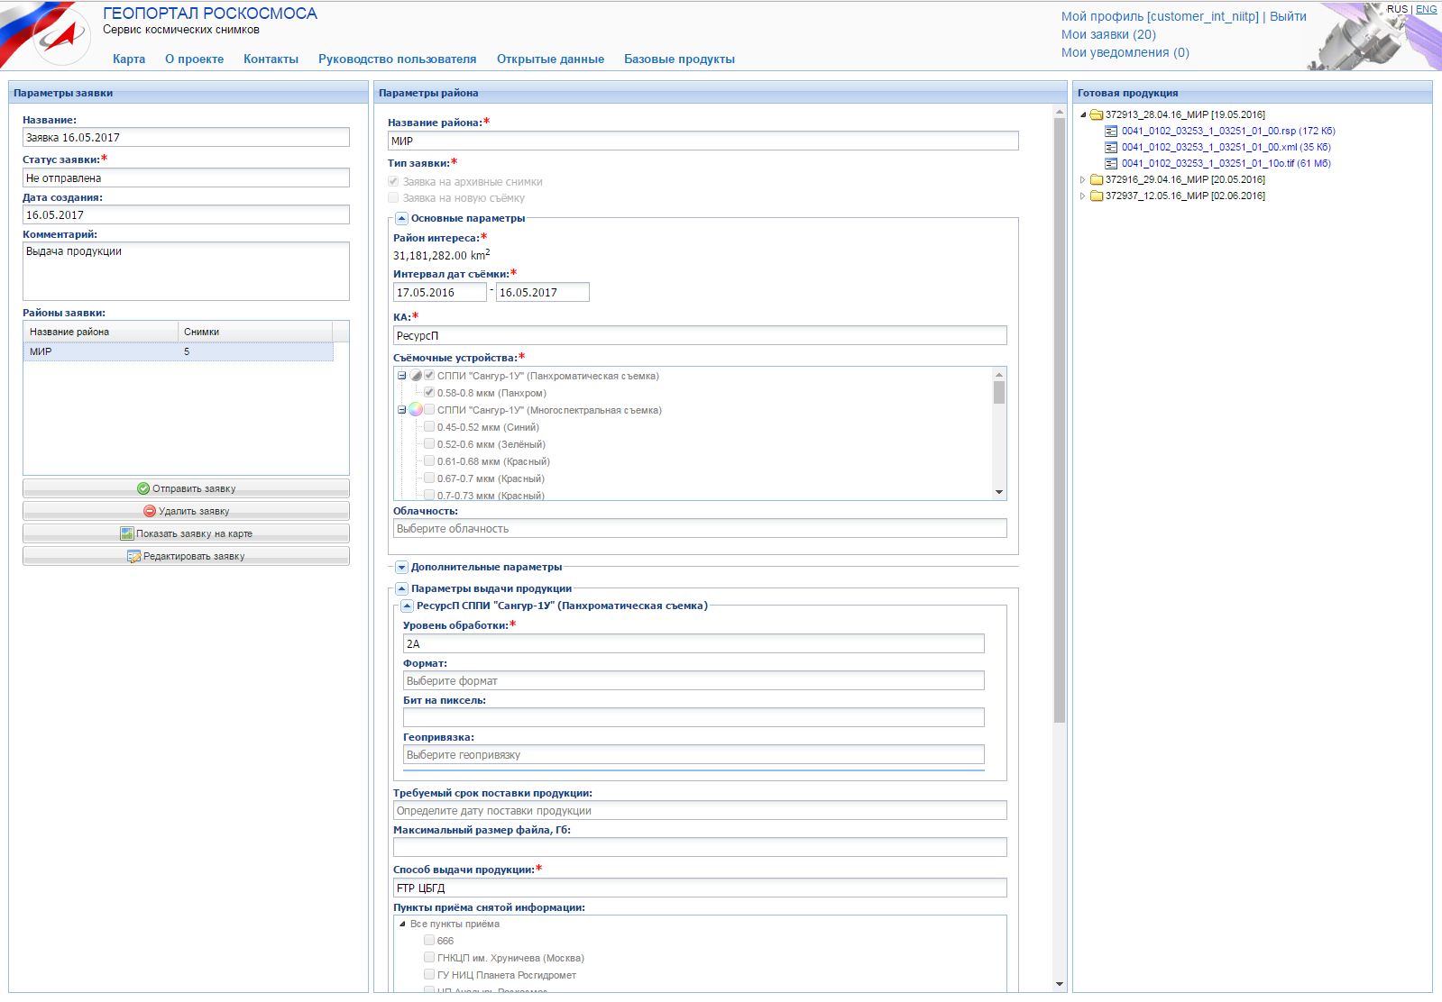Check the ГНКЦП им. Хруничева checkbox
Screen dimensions: 1442x1002
[429, 958]
